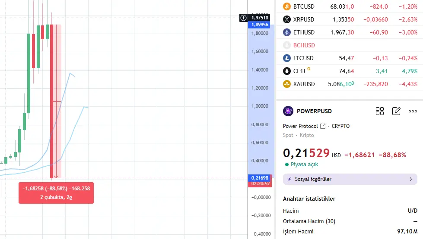423x239 pixels.
Task: Click the İşlem Hacmi label
Action: (299, 231)
